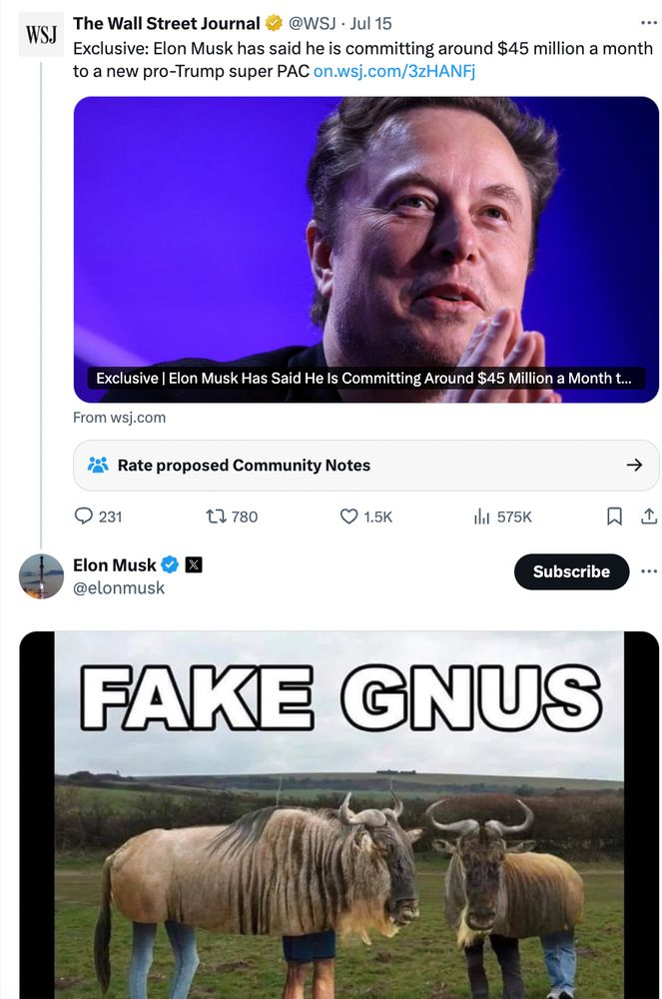The height and width of the screenshot is (999, 662).
Task: Click the share post icon
Action: (x=648, y=516)
